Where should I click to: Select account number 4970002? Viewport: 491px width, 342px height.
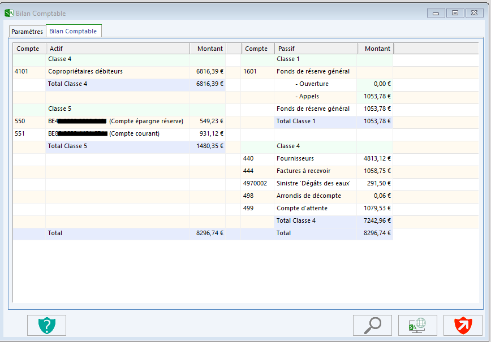click(x=255, y=183)
